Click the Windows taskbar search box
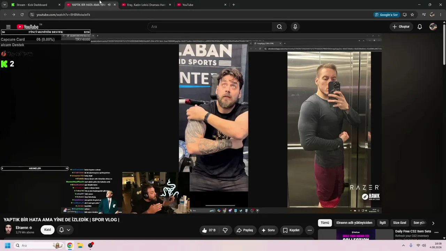 (39, 245)
